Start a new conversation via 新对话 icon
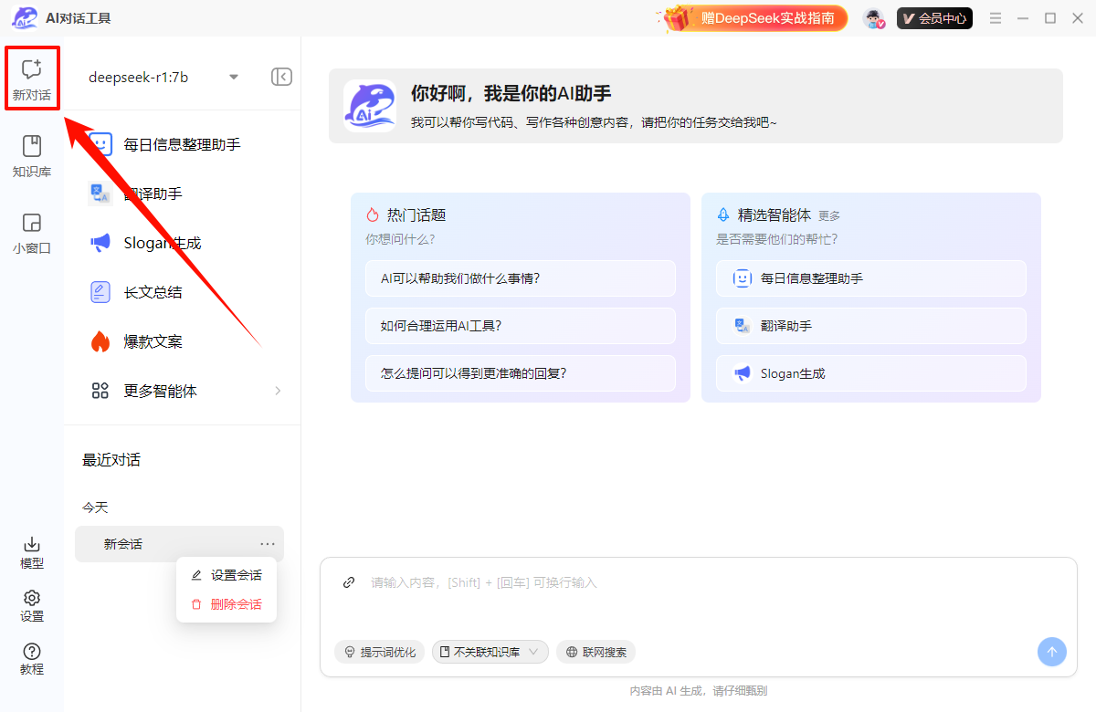This screenshot has width=1096, height=712. (32, 79)
